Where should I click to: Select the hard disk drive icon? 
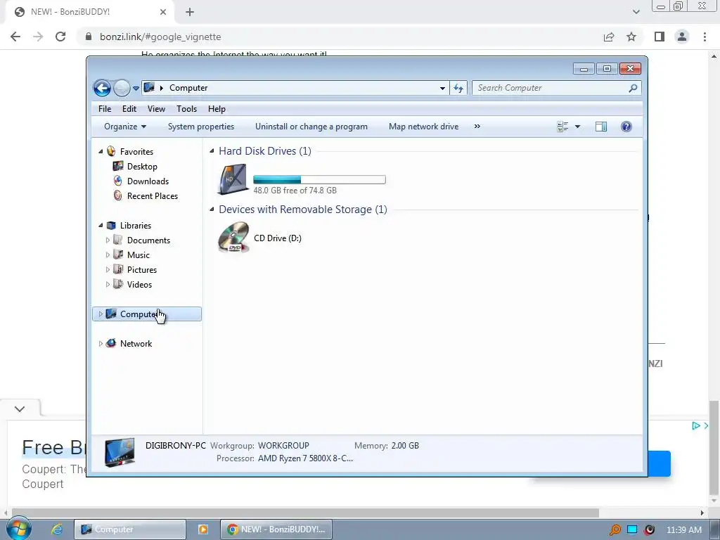(233, 179)
